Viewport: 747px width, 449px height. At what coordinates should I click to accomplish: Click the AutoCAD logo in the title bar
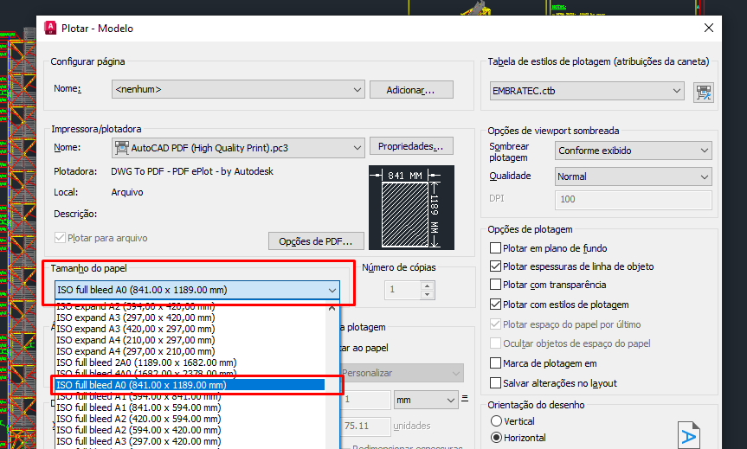pos(48,28)
